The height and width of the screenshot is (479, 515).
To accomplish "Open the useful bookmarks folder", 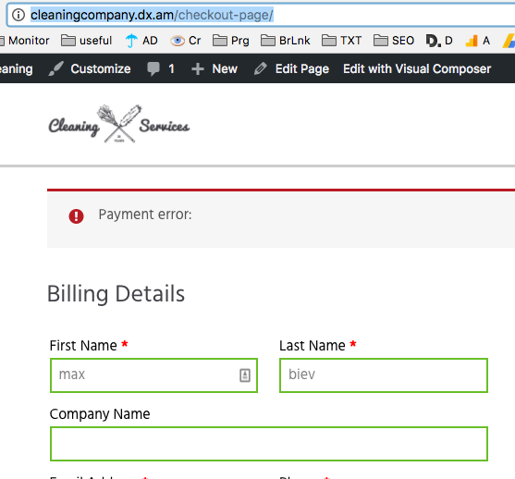I will (87, 41).
